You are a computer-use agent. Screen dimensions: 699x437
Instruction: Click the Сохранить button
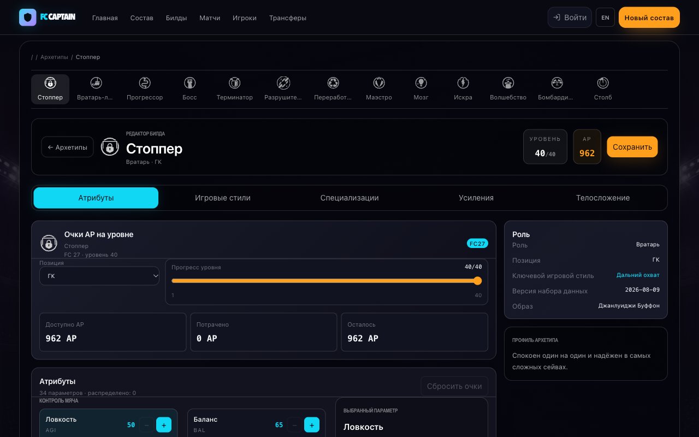point(632,147)
